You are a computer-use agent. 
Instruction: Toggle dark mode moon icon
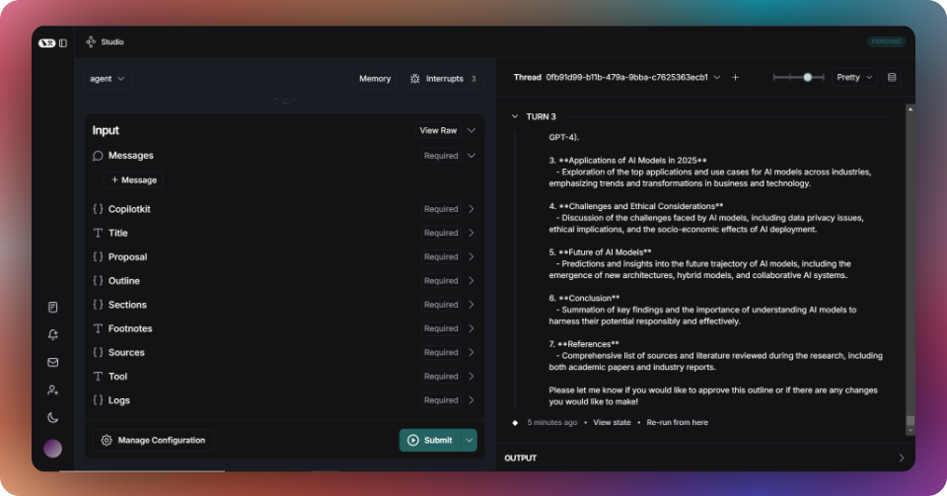point(53,417)
